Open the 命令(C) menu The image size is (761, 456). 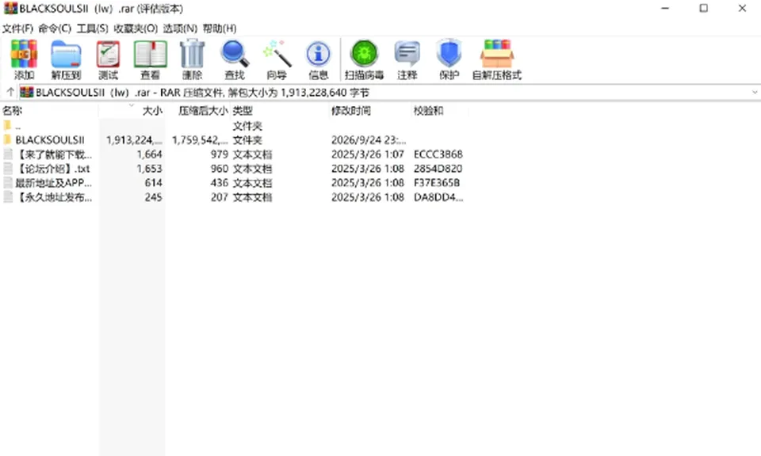55,28
